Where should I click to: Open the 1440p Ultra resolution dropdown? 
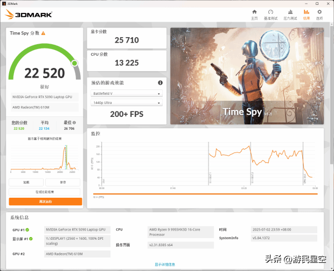pos(127,102)
